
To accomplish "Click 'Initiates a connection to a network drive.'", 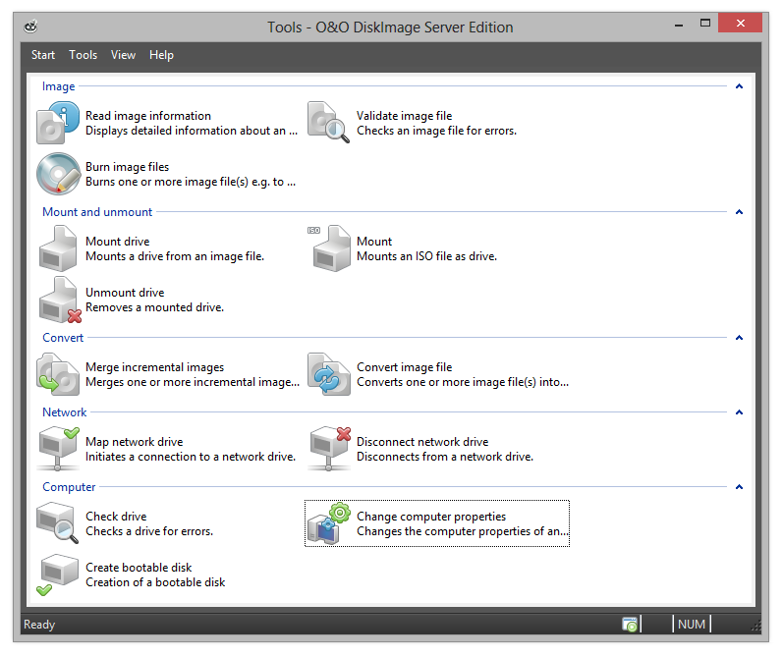I will tap(191, 457).
